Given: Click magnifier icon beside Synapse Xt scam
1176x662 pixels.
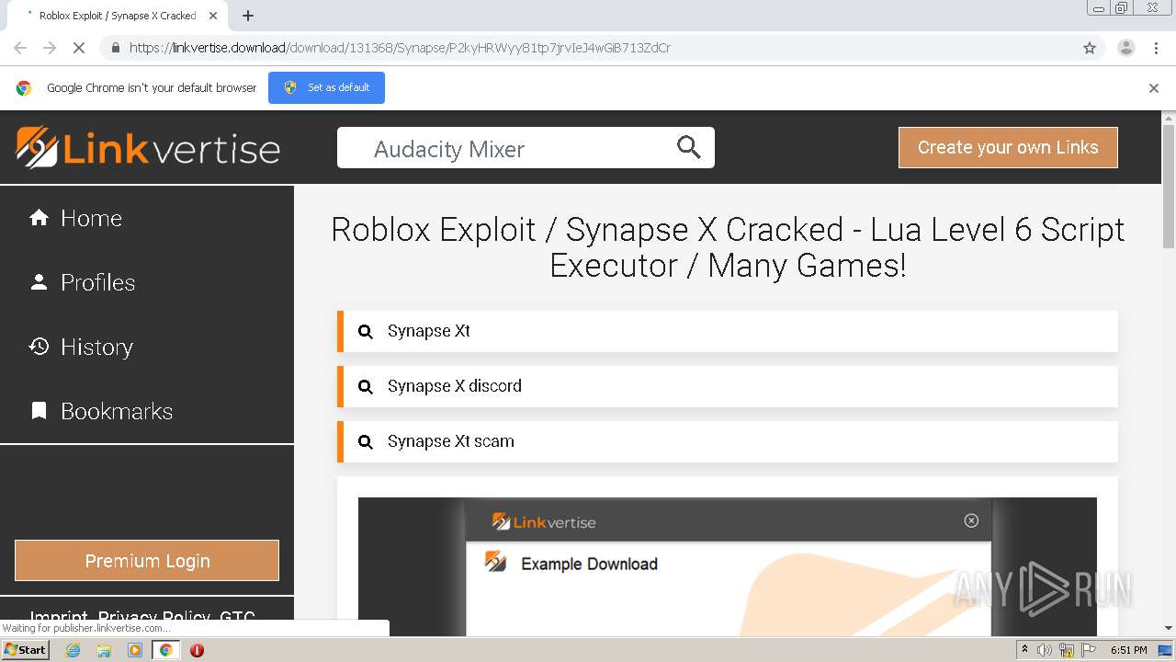Looking at the screenshot, I should click(x=365, y=442).
